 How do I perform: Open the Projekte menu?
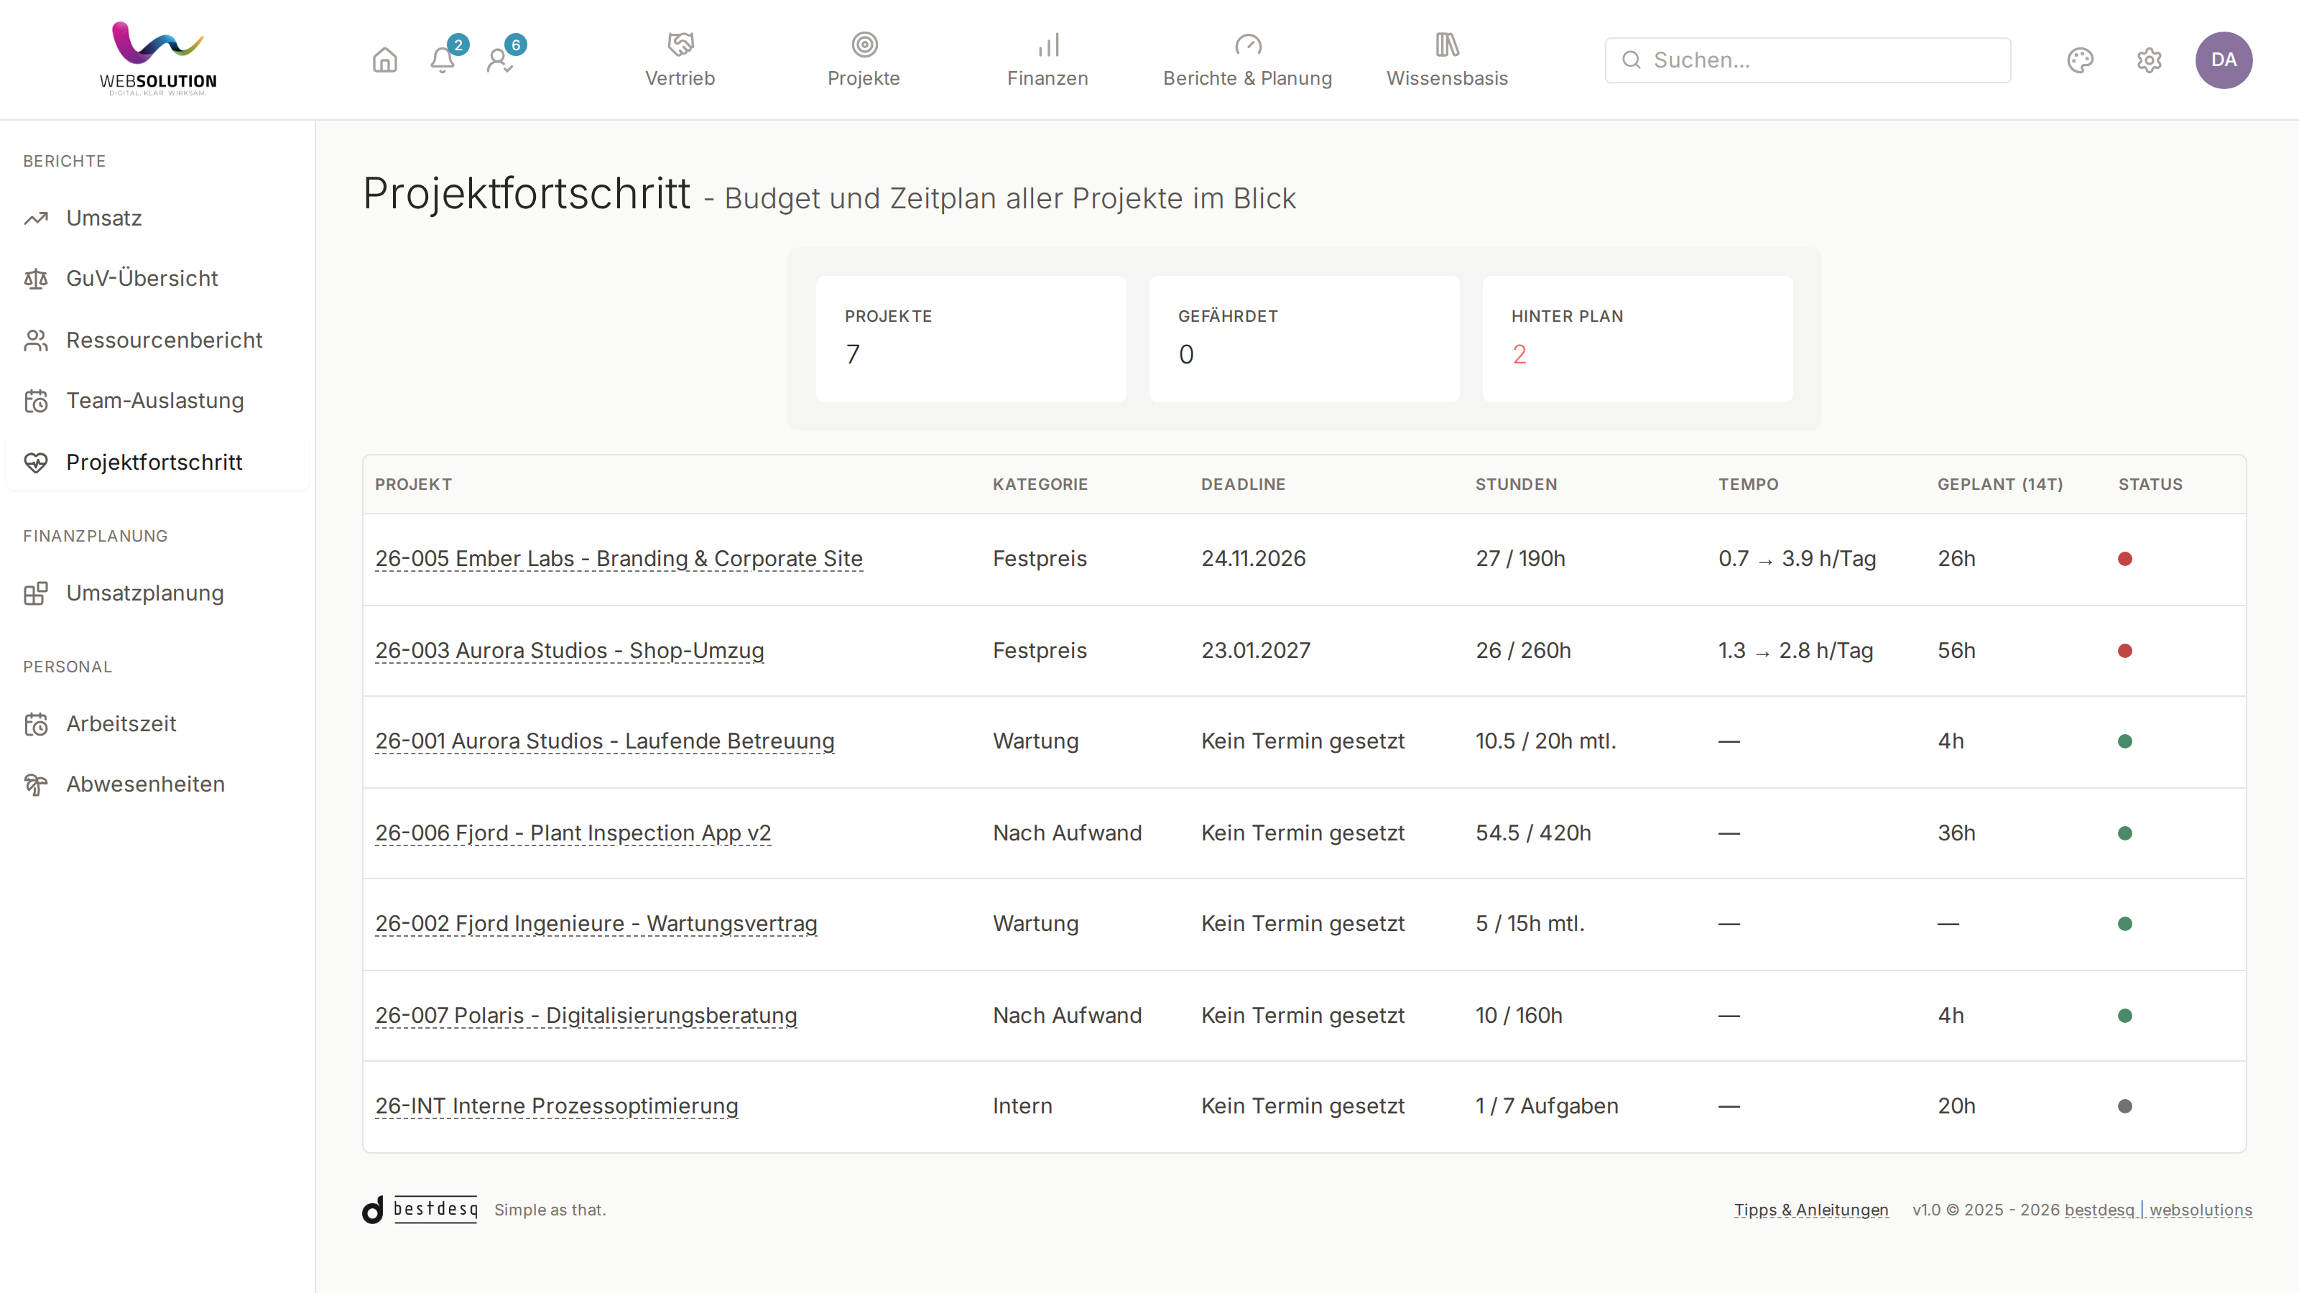(864, 60)
